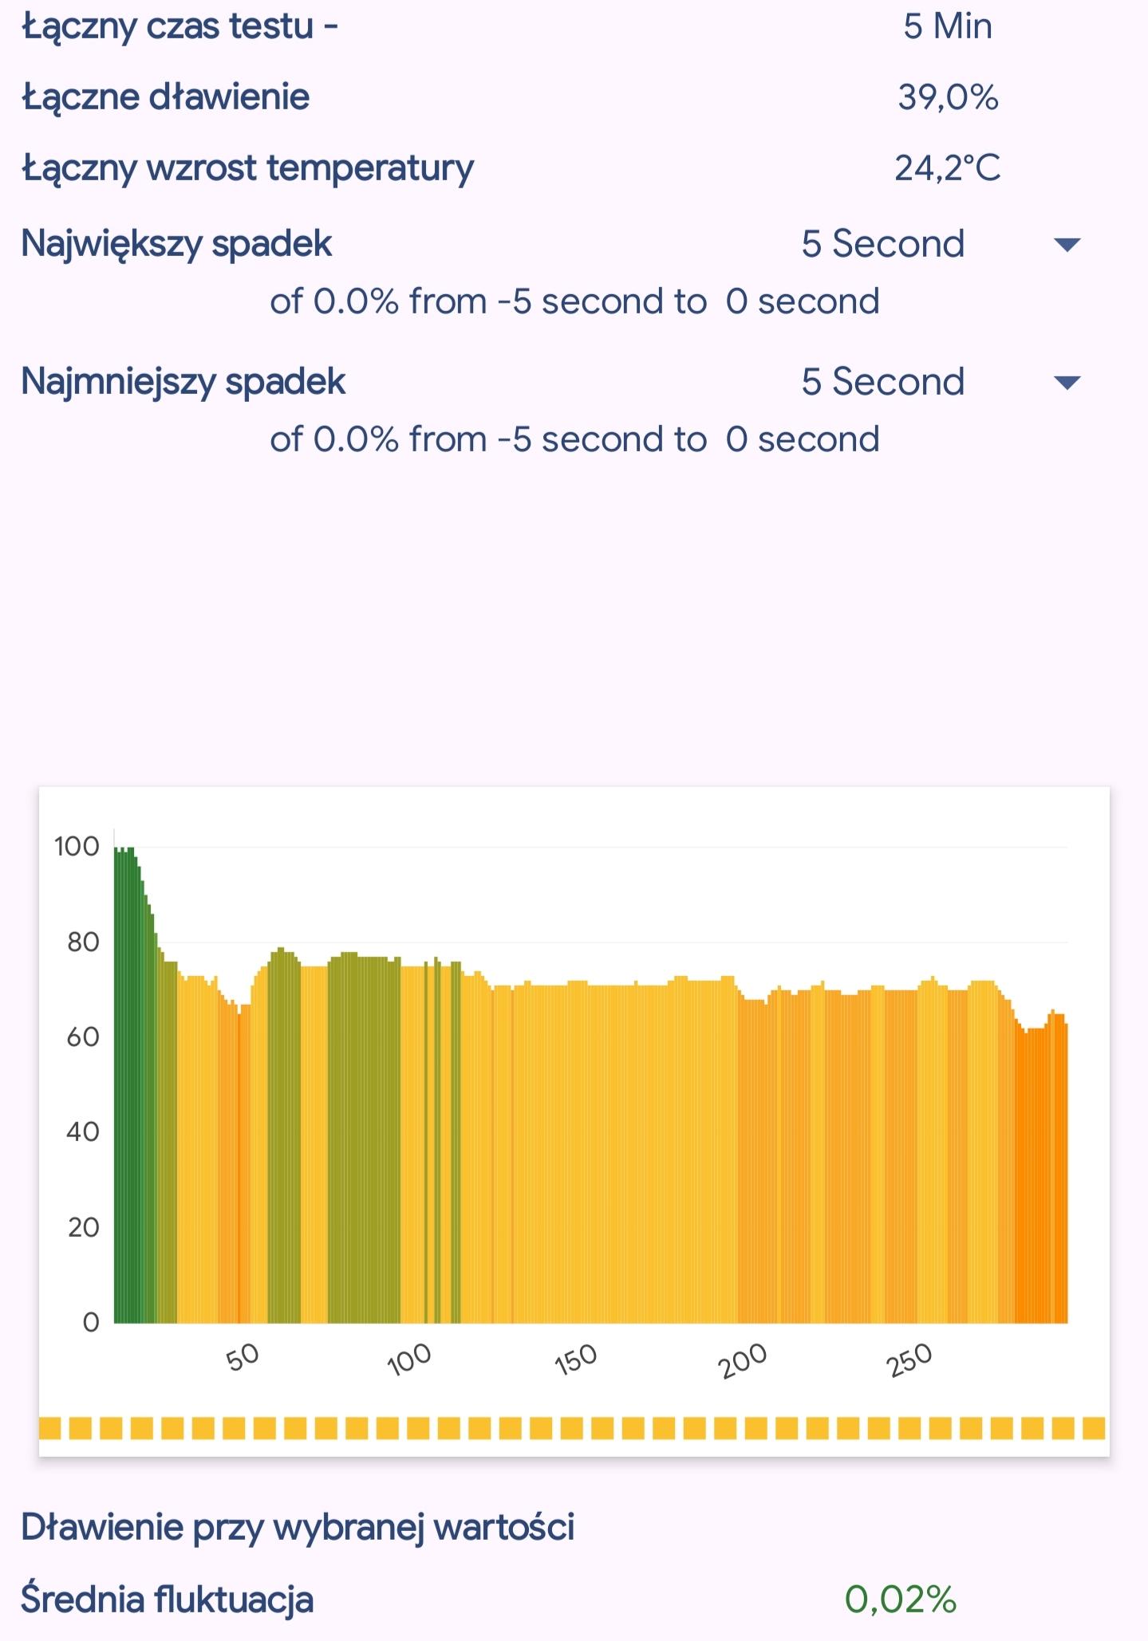Tap the dark green bars at chart start
1148x1641 pixels.
[x=128, y=1116]
